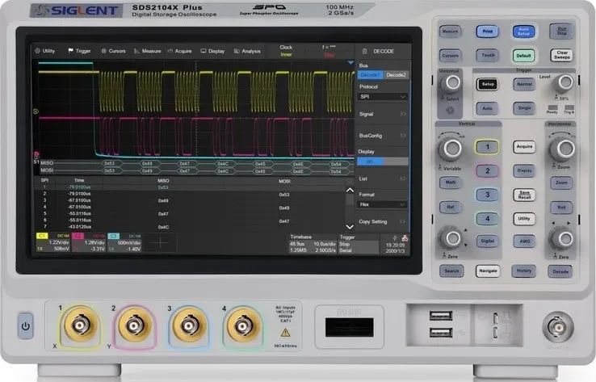The width and height of the screenshot is (596, 382).
Task: Hit the blue Print button
Action: [x=487, y=31]
